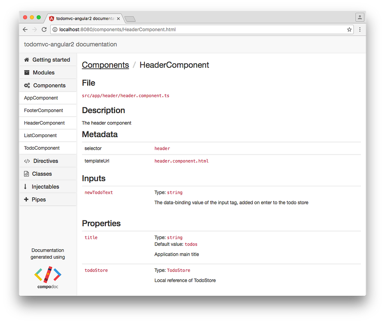385x323 pixels.
Task: Click the reload page button
Action: tap(44, 30)
